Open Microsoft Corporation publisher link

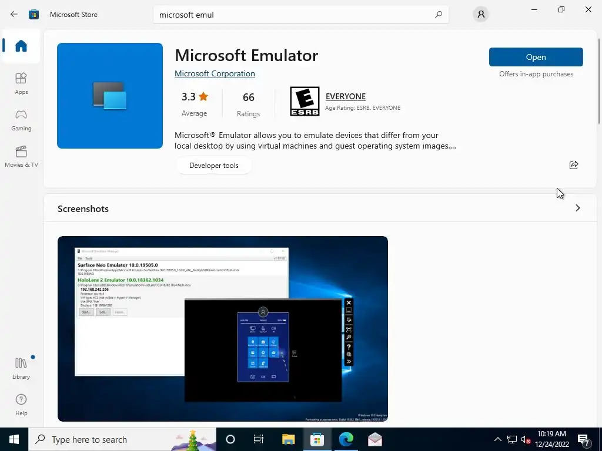(x=215, y=73)
